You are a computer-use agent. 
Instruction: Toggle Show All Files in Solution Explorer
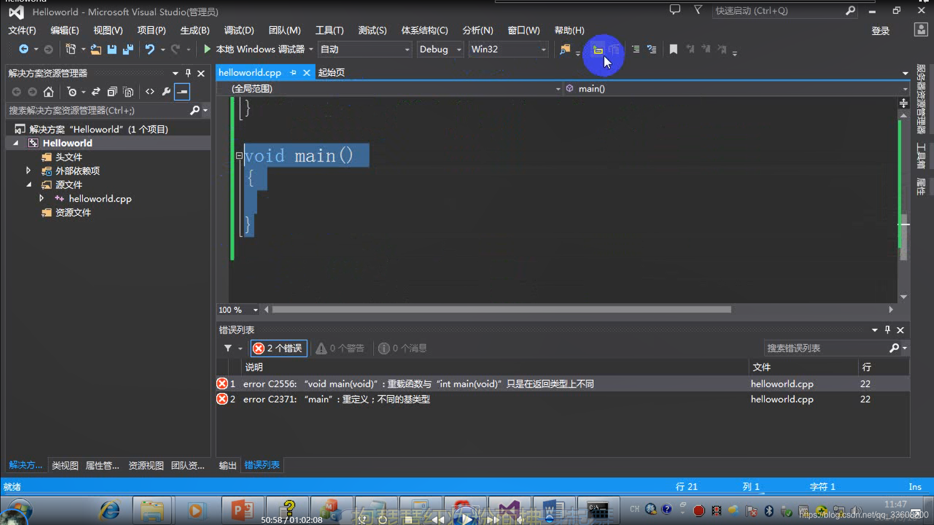[128, 92]
